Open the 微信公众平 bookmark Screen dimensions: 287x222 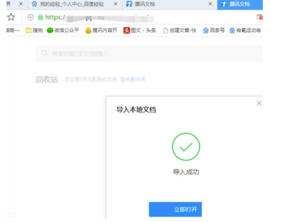tap(63, 30)
